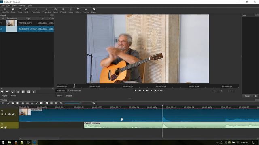Toggle timeline snapping magnet

pyautogui.click(x=47, y=103)
